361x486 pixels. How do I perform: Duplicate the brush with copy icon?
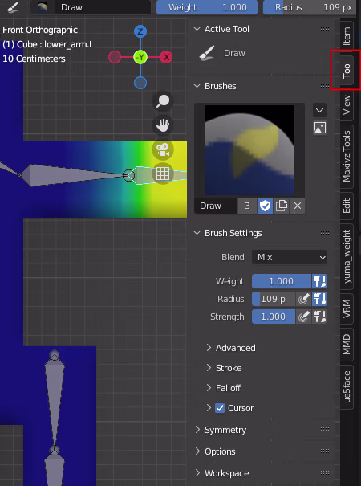[281, 206]
